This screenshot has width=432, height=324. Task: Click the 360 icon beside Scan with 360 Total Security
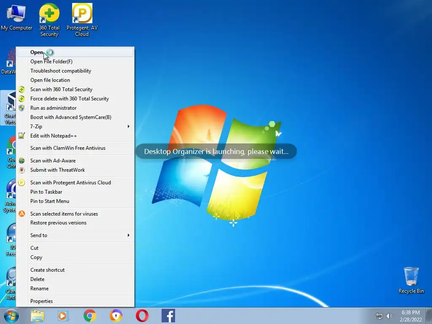(x=22, y=89)
